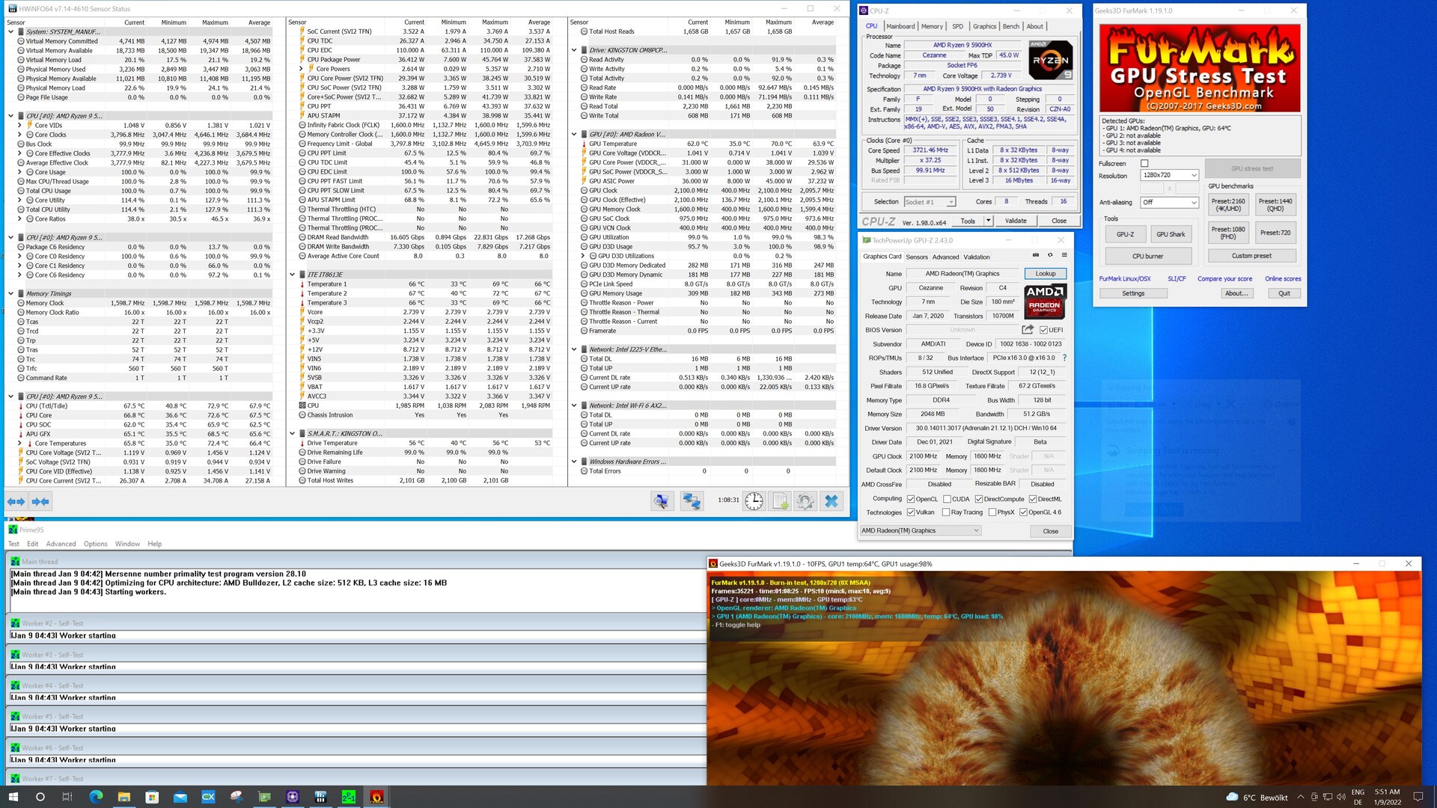Image resolution: width=1437 pixels, height=808 pixels.
Task: Switch to FurMark taskbar icon
Action: pos(376,797)
